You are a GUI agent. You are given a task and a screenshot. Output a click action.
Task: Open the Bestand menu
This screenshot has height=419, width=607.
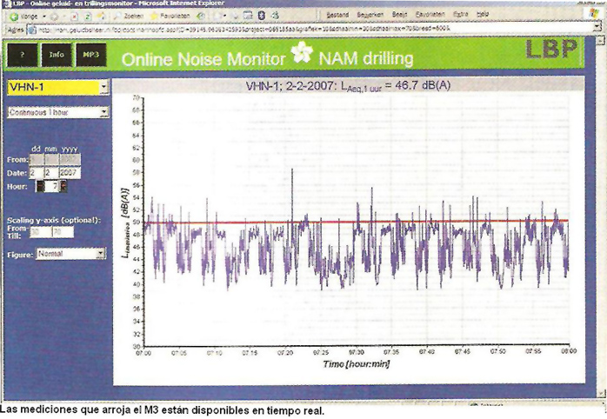coord(337,15)
